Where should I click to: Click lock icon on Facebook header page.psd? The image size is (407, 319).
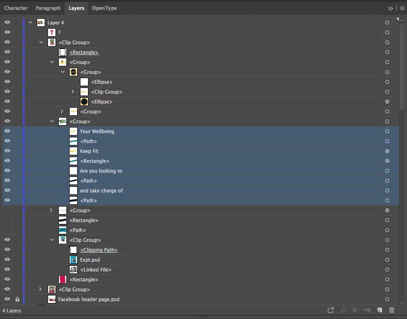pos(17,299)
